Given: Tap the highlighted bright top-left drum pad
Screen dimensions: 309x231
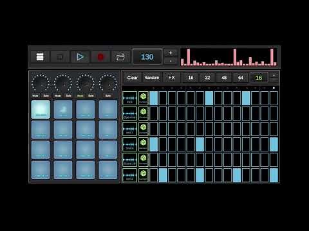Looking at the screenshot, I should pos(41,109).
